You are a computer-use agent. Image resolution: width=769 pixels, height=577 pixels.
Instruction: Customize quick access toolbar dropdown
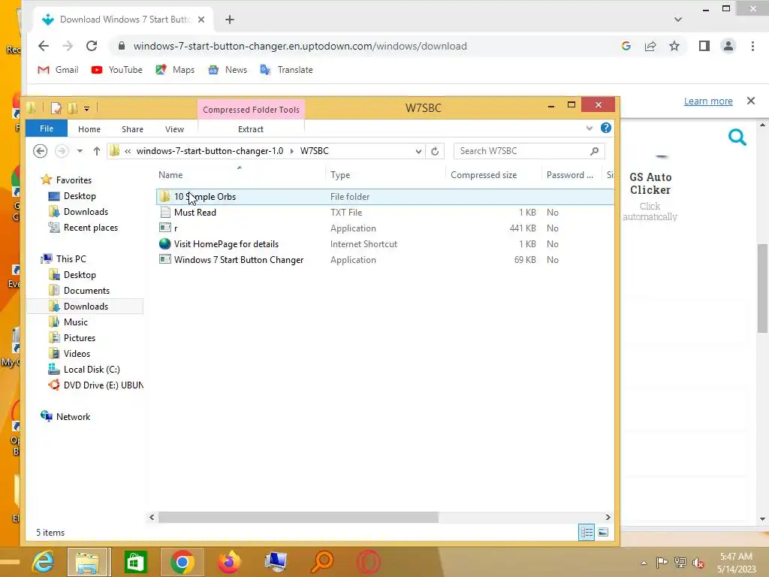[x=87, y=108]
